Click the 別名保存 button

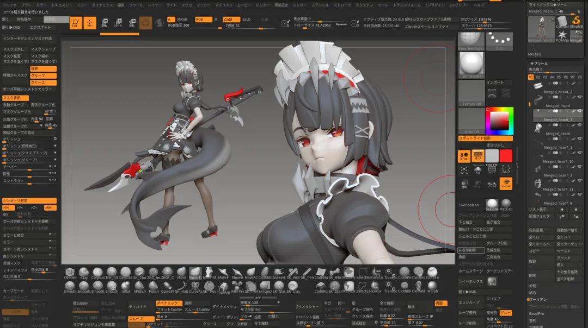pos(24,20)
